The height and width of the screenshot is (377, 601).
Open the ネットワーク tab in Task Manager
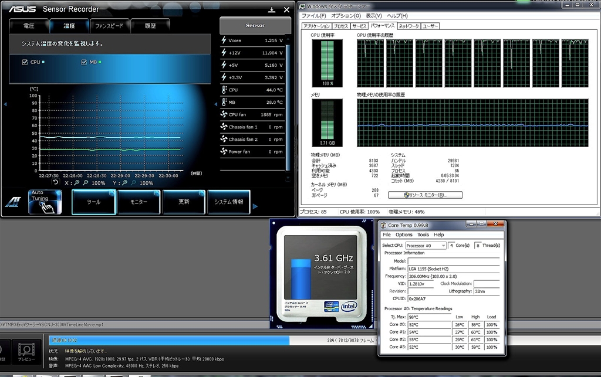click(408, 26)
